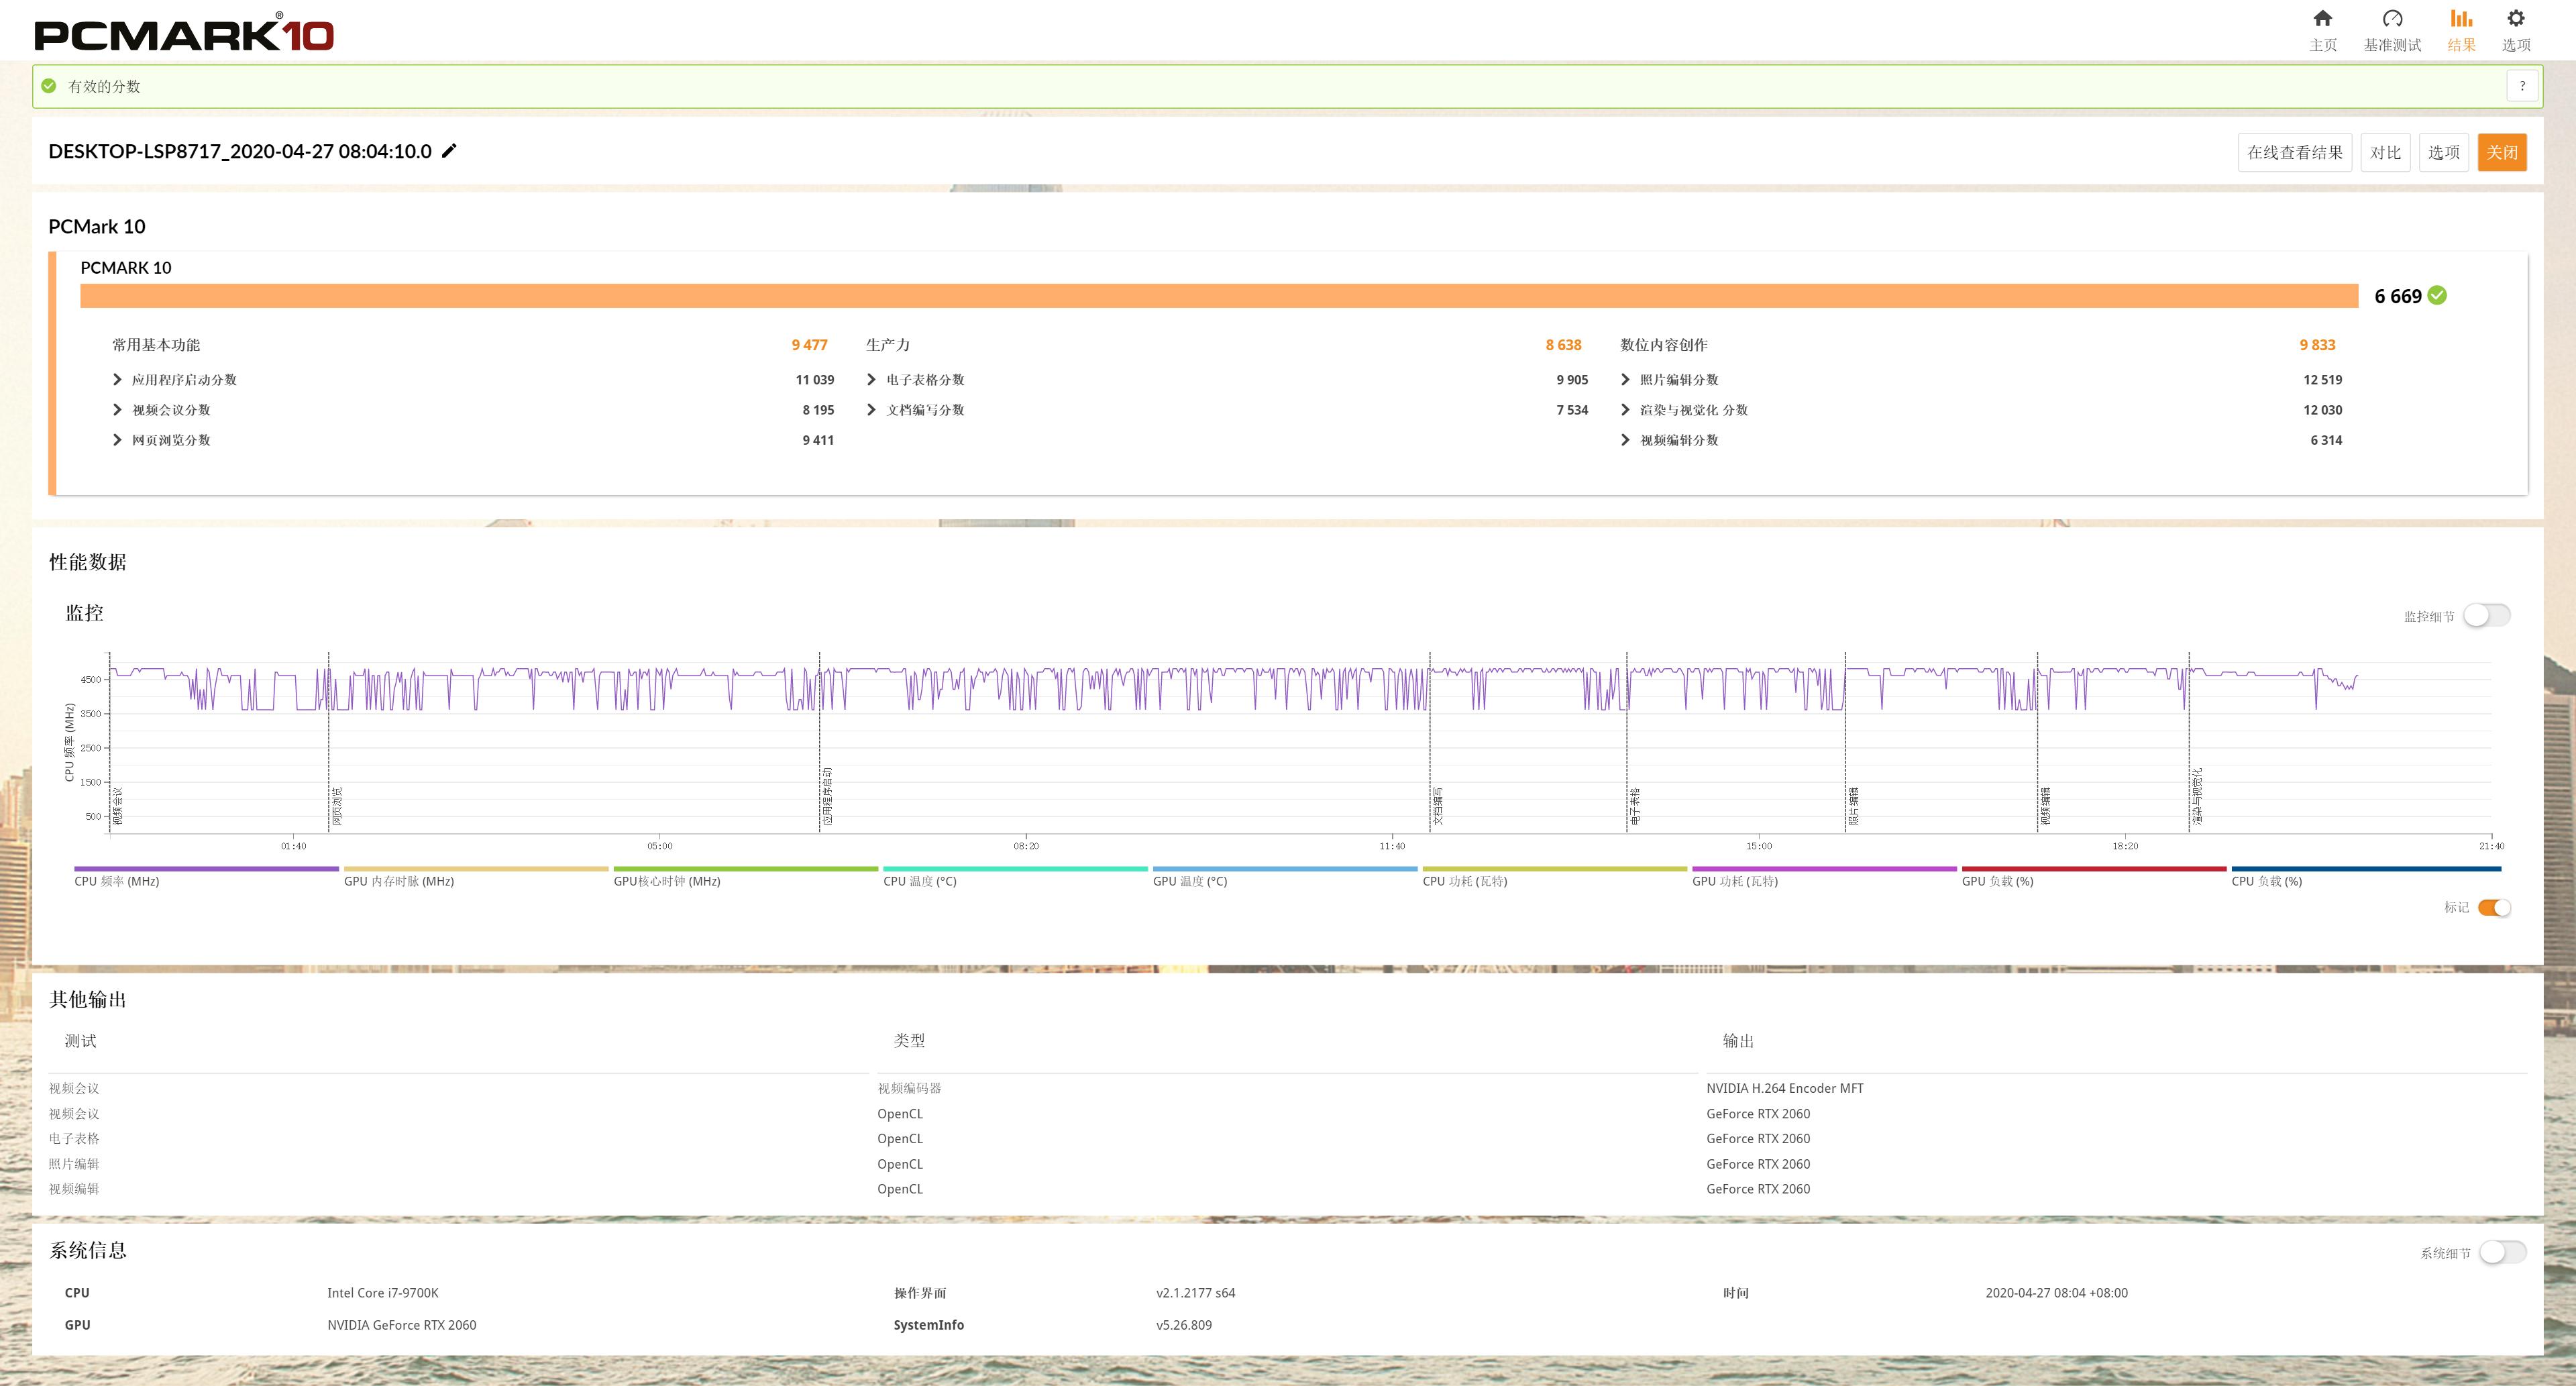The height and width of the screenshot is (1386, 2576).
Task: Click the question mark help icon
Action: pos(2522,86)
